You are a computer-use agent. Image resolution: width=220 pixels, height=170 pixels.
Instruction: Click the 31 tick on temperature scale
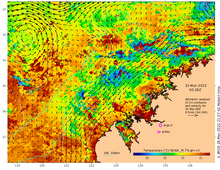point(201,158)
